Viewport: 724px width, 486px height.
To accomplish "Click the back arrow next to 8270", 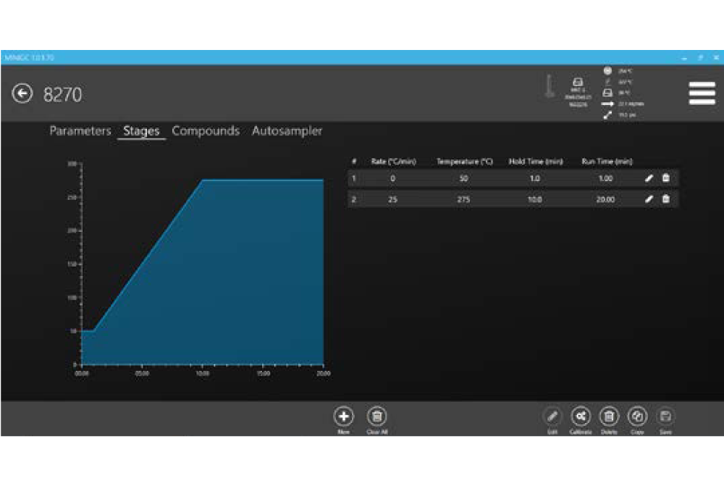I will (x=22, y=93).
